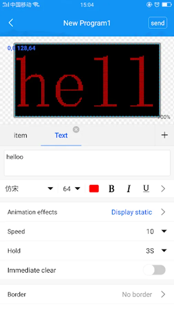Open Border settings chevron
The image size is (174, 310).
tap(163, 294)
